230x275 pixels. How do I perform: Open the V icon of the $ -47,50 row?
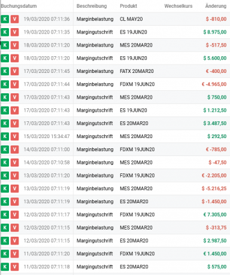point(14,163)
